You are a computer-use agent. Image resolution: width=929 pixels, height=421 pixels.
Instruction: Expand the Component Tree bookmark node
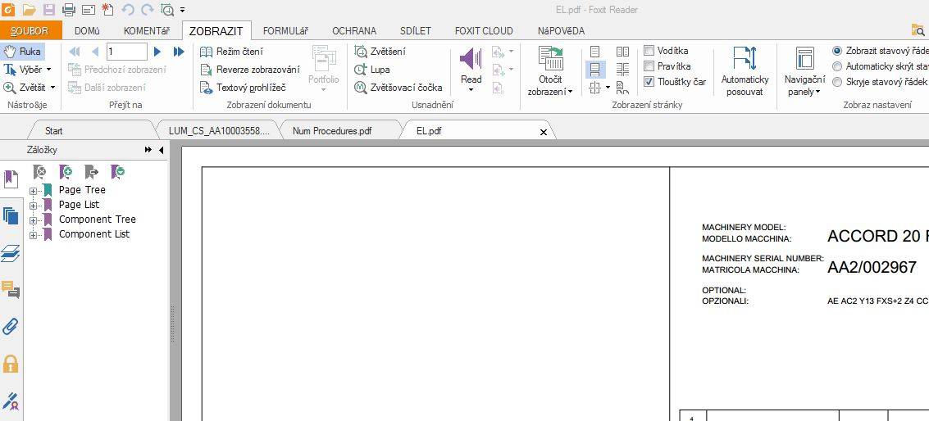pyautogui.click(x=33, y=220)
